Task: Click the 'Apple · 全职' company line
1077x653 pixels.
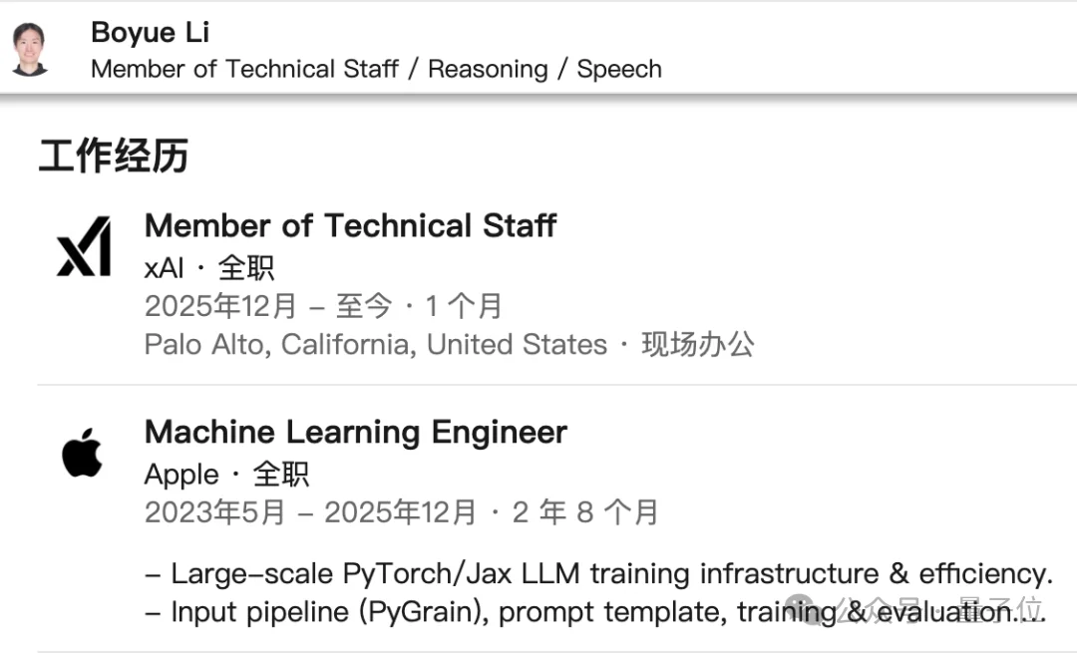Action: click(x=226, y=474)
